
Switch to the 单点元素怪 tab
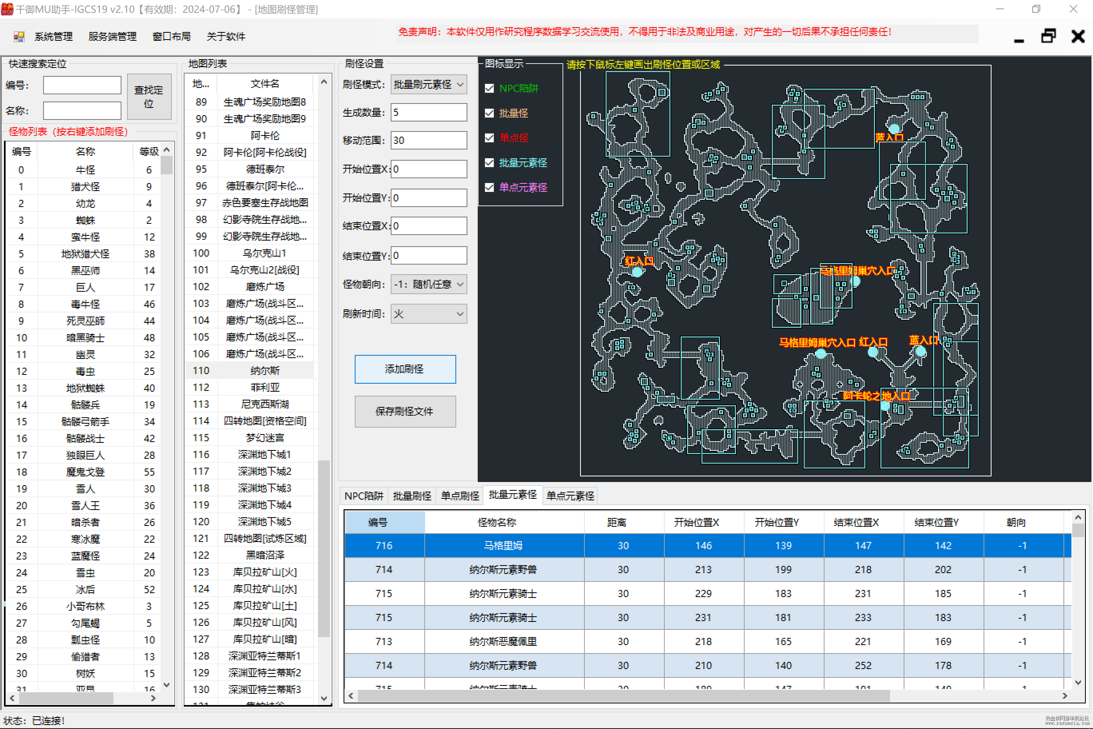[570, 496]
